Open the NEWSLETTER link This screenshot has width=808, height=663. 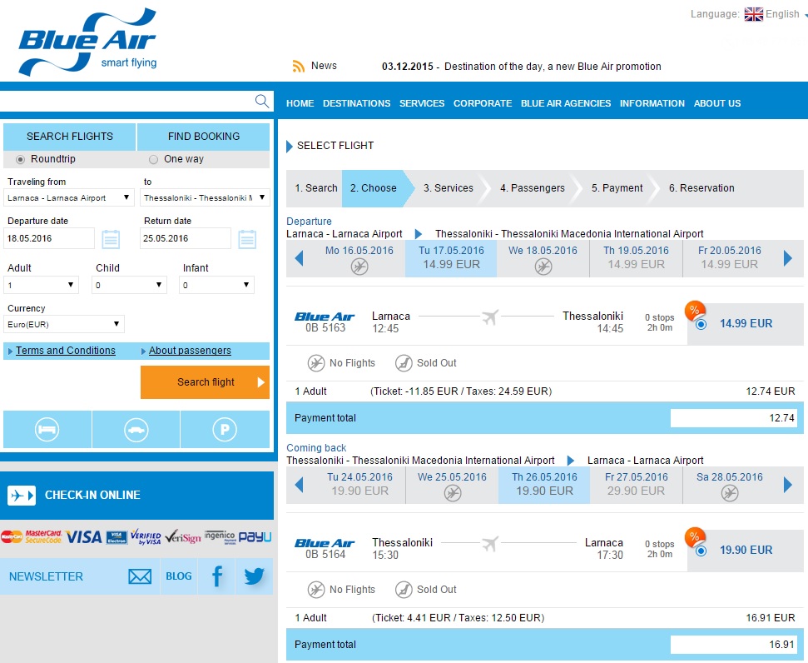coord(46,576)
